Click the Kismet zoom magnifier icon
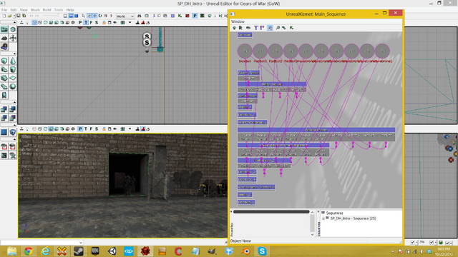The image size is (458, 257). (278, 28)
